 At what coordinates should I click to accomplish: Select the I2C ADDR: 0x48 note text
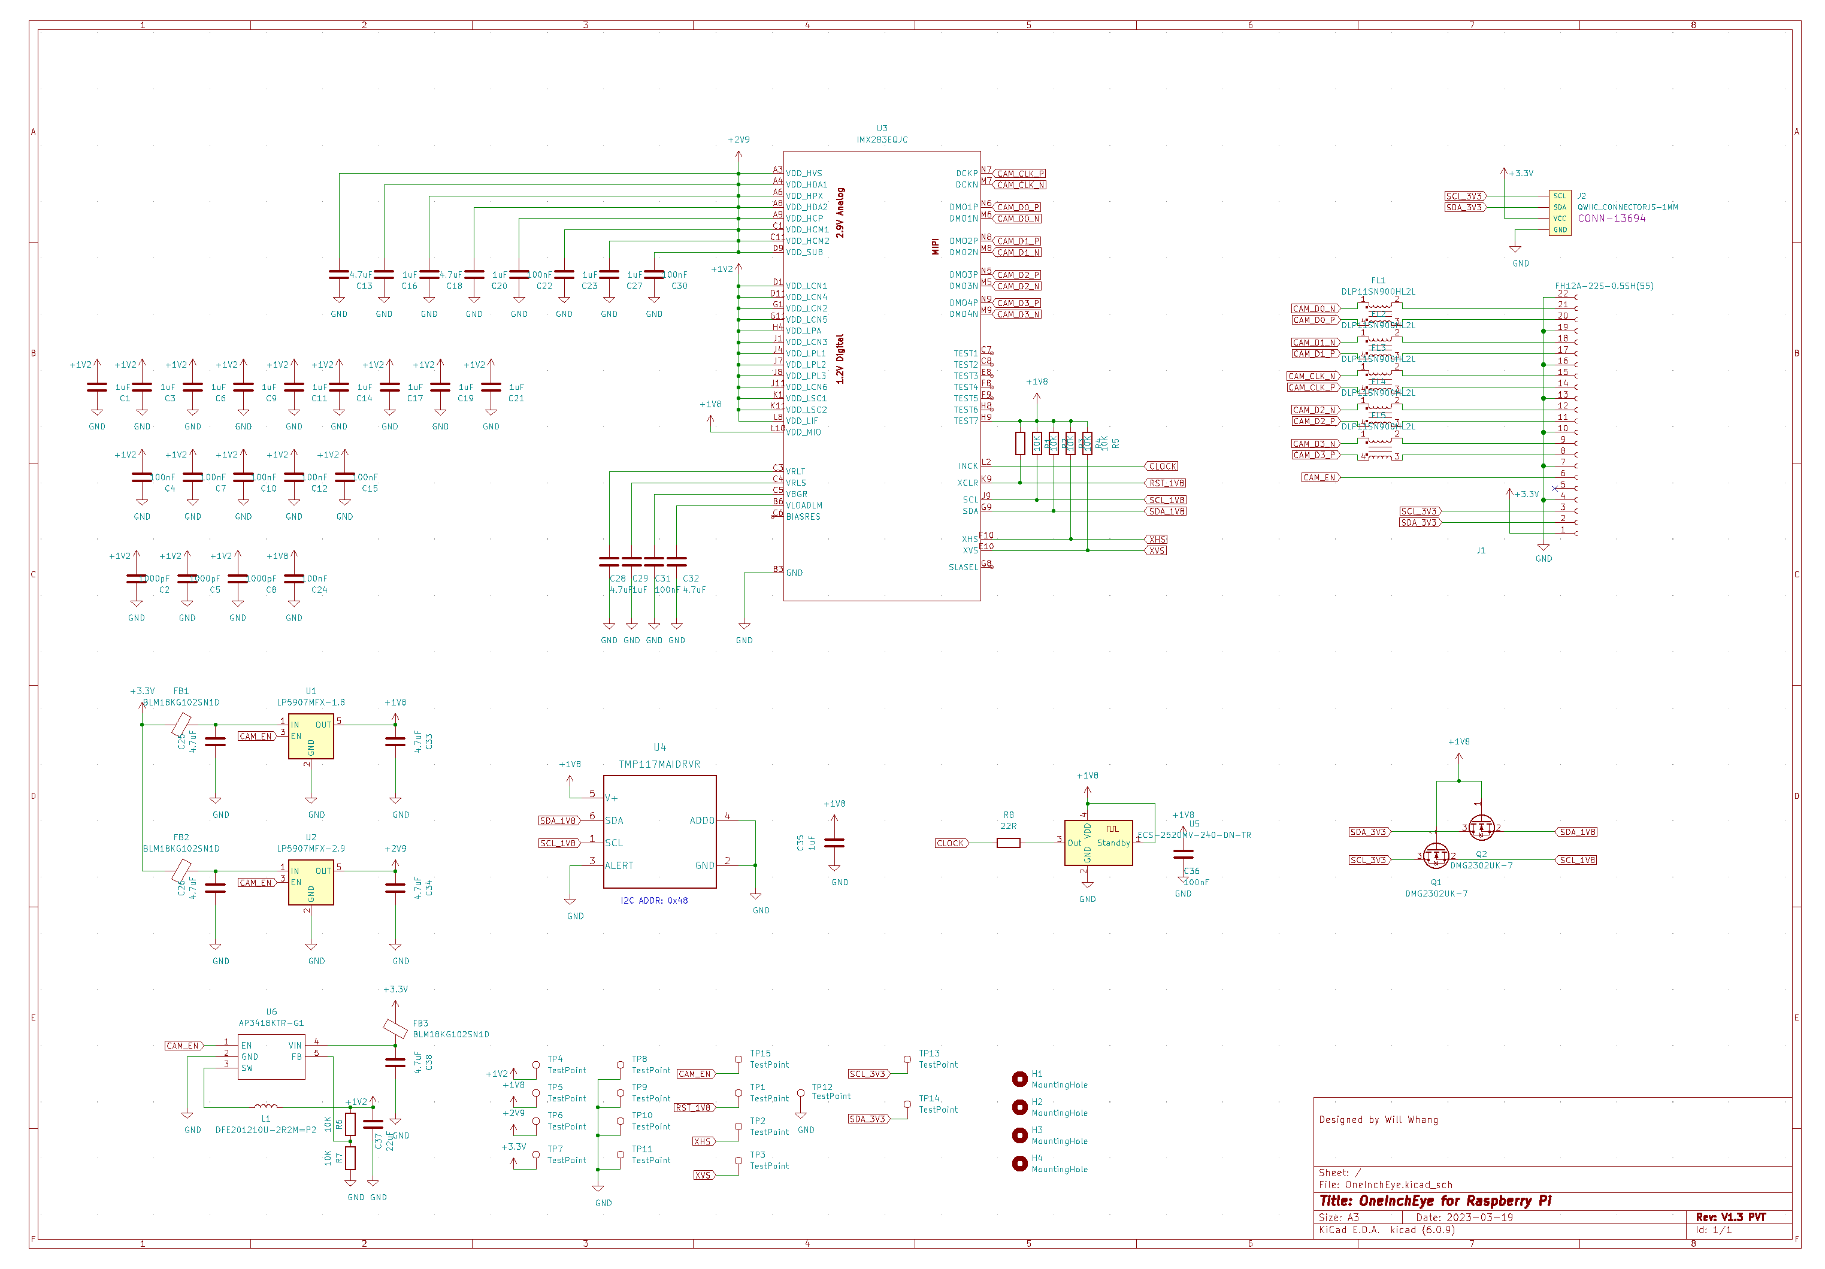653,900
